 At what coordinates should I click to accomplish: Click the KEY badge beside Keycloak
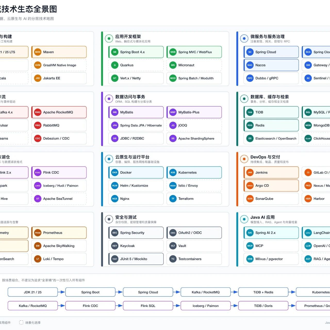(x=115, y=246)
